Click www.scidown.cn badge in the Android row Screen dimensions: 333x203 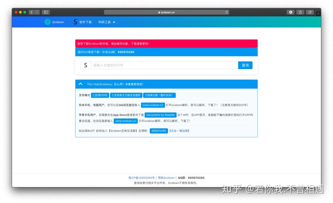(x=153, y=105)
